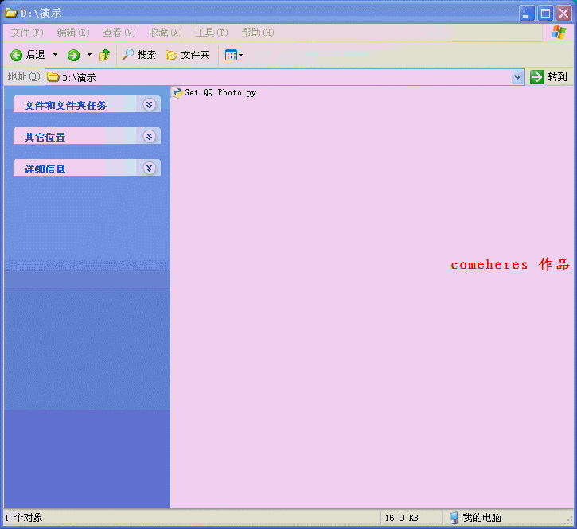Image resolution: width=577 pixels, height=529 pixels.
Task: Open the Views mode dropdown icon
Action: click(234, 55)
